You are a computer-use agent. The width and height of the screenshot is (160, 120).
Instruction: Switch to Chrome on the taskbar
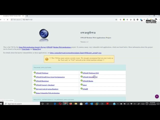click(65, 104)
